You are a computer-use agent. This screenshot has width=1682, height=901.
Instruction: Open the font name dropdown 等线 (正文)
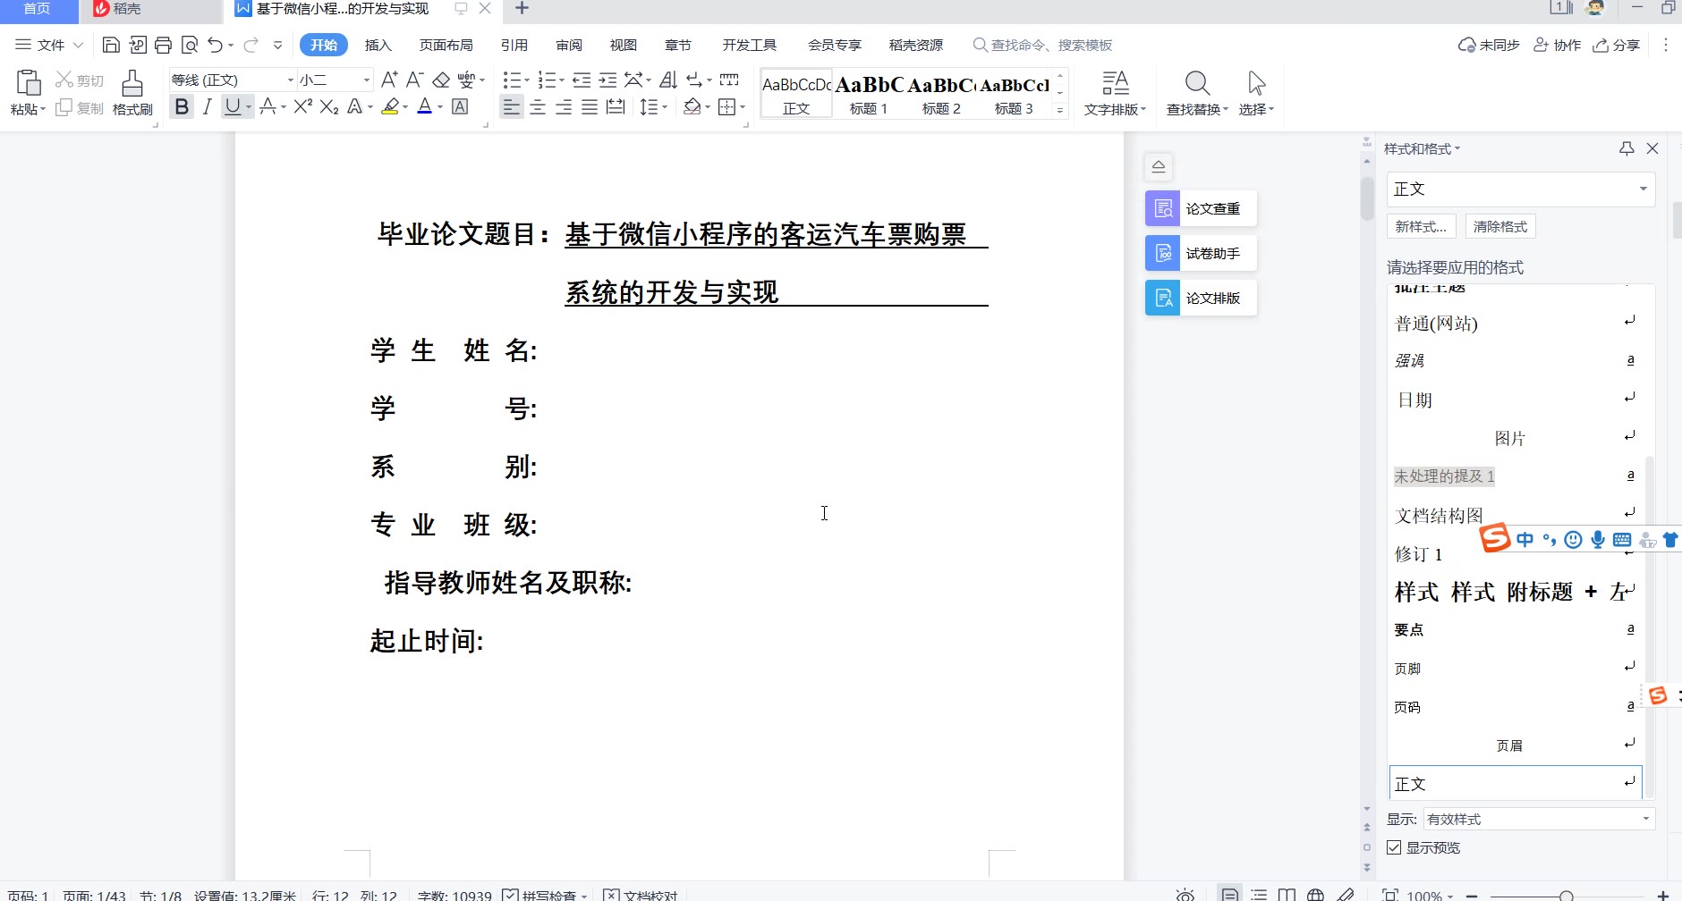point(290,80)
